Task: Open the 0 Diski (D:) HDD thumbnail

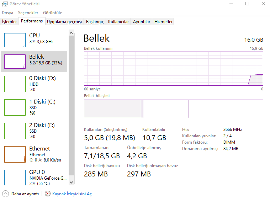Action: pyautogui.click(x=15, y=84)
